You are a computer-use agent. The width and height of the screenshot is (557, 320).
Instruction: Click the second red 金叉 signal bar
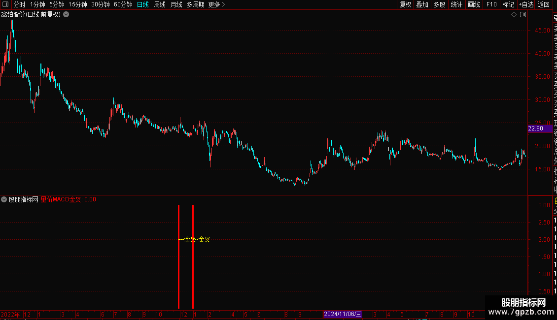pos(193,256)
